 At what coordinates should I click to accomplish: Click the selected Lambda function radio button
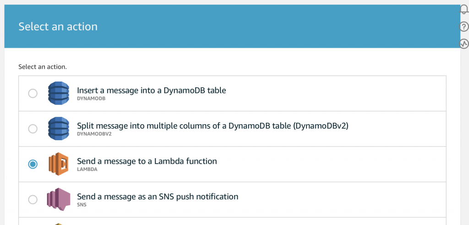point(33,164)
